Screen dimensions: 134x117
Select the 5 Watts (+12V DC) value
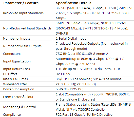[69, 89]
